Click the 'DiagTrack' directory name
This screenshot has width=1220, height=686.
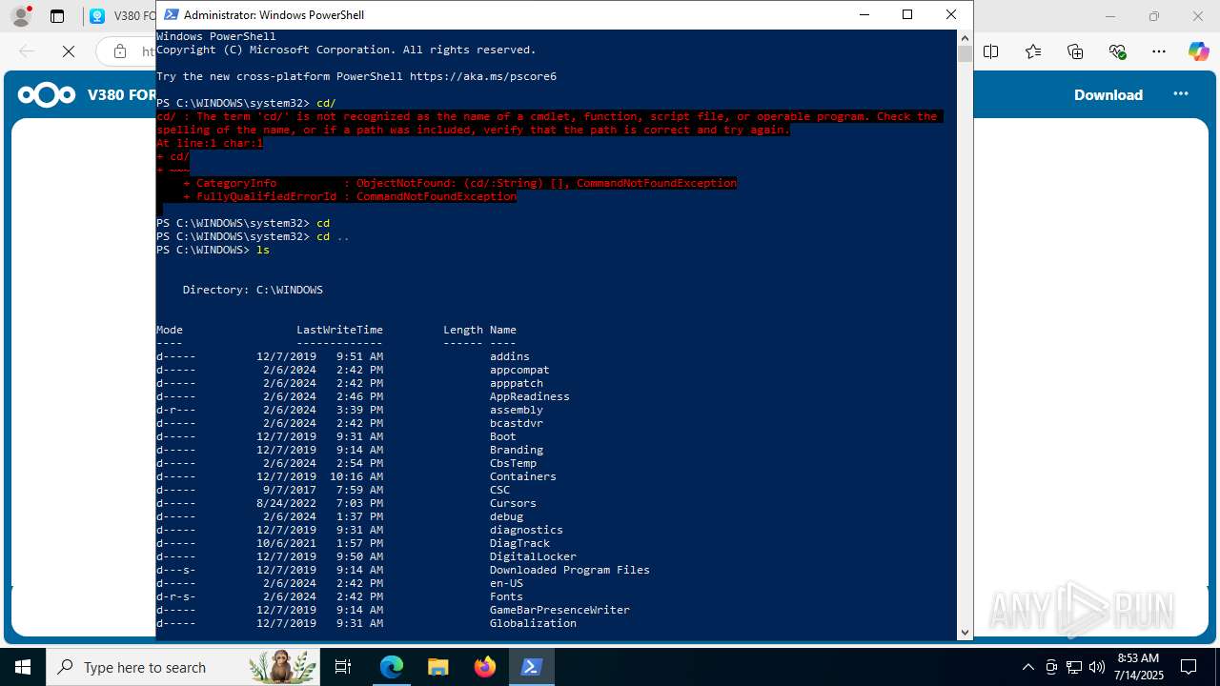519,543
